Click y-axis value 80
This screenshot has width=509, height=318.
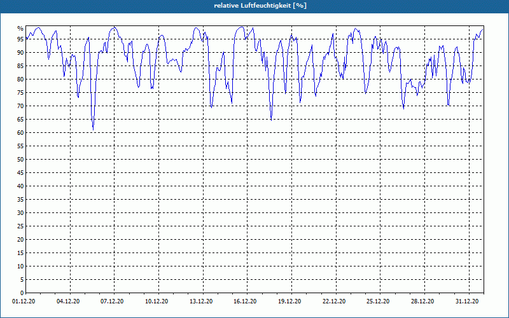click(20, 79)
